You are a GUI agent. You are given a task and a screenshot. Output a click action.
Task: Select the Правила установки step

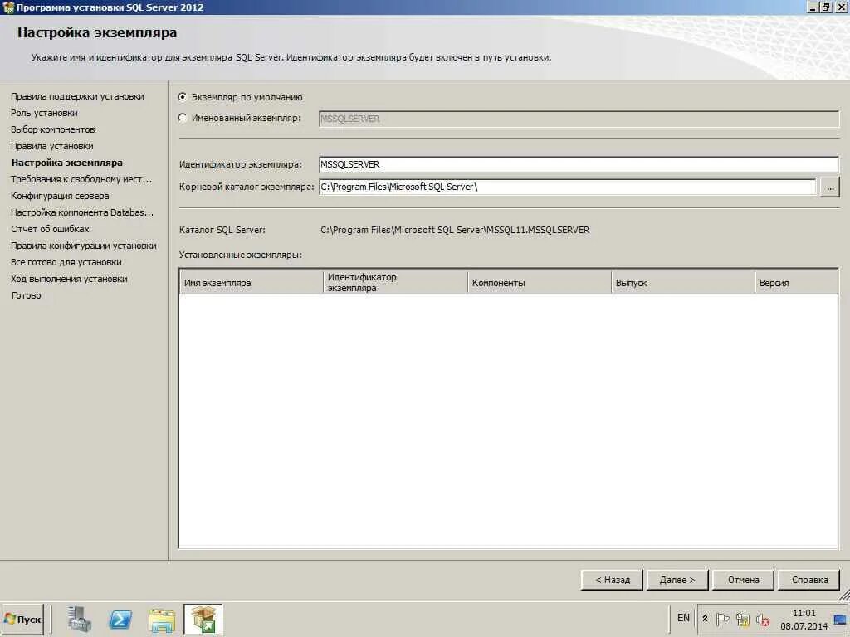[x=52, y=146]
